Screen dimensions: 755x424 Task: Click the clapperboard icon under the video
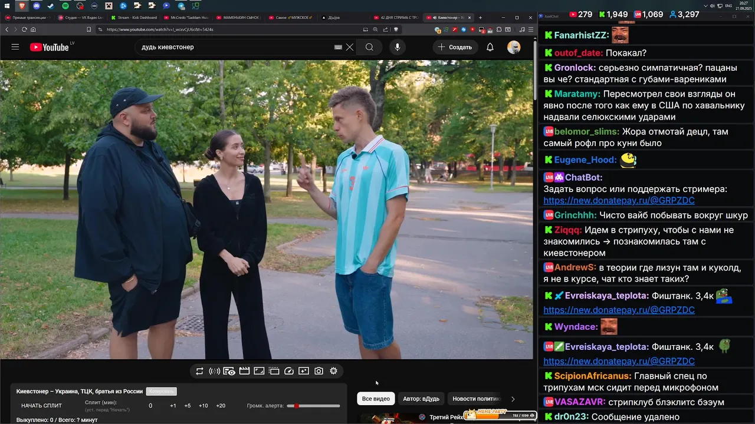coord(244,371)
